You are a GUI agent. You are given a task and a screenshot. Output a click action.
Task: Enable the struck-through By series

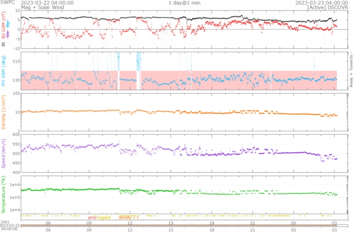(8, 24)
